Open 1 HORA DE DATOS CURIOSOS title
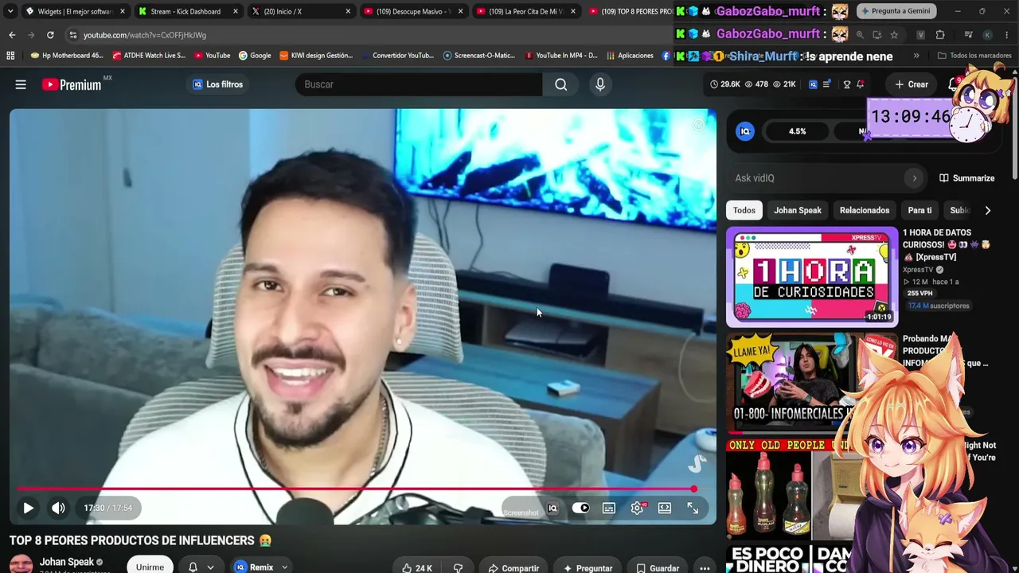Viewport: 1019px width, 573px height. (x=945, y=245)
